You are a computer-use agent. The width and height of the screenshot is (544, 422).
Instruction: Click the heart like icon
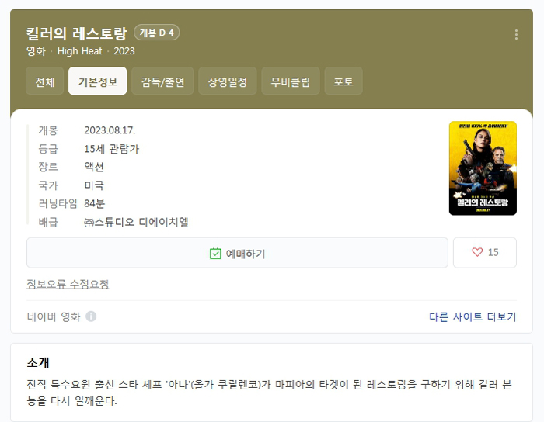(477, 253)
